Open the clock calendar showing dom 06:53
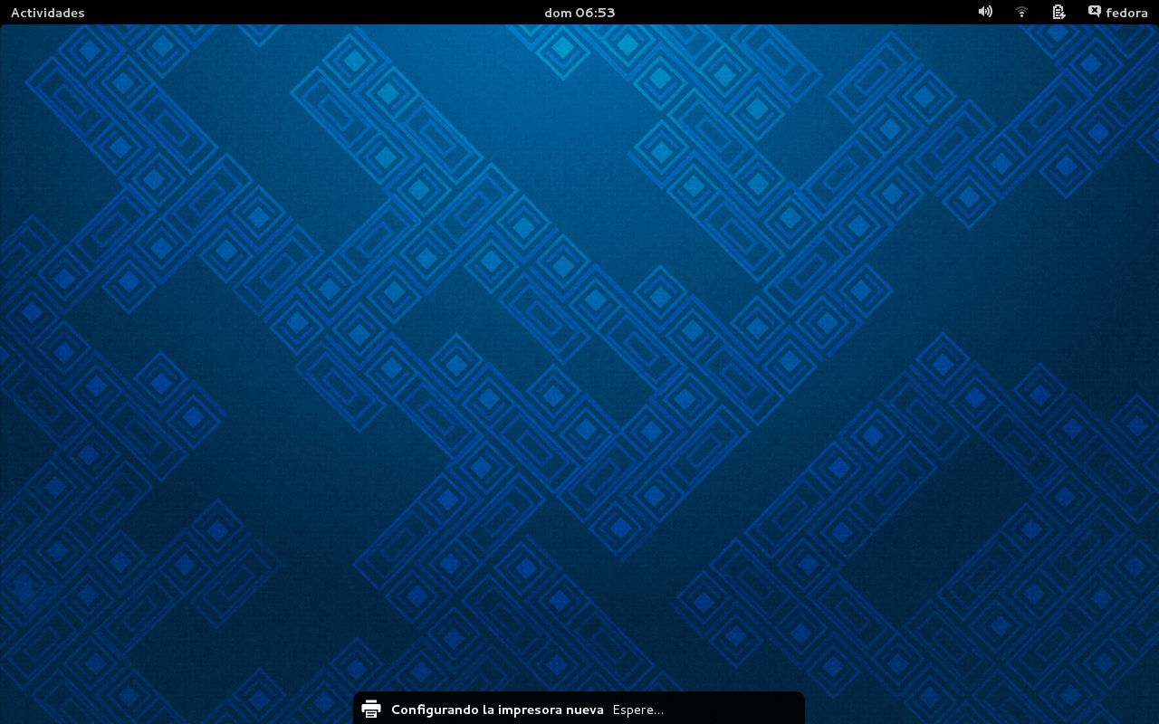This screenshot has width=1159, height=724. (x=579, y=13)
